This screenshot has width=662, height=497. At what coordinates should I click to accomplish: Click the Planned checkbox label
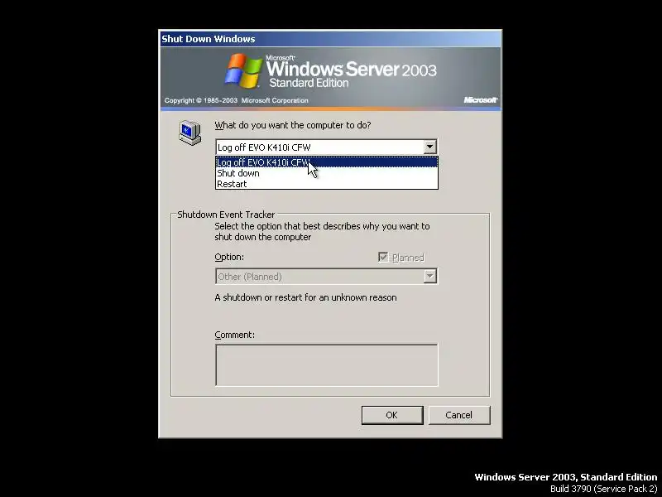[408, 258]
